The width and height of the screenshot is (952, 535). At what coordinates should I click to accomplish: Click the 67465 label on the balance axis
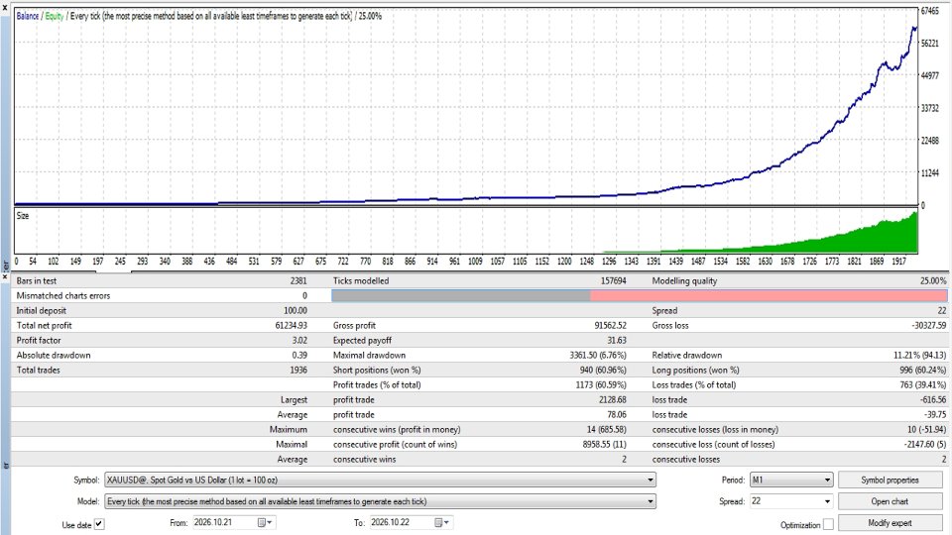point(930,11)
